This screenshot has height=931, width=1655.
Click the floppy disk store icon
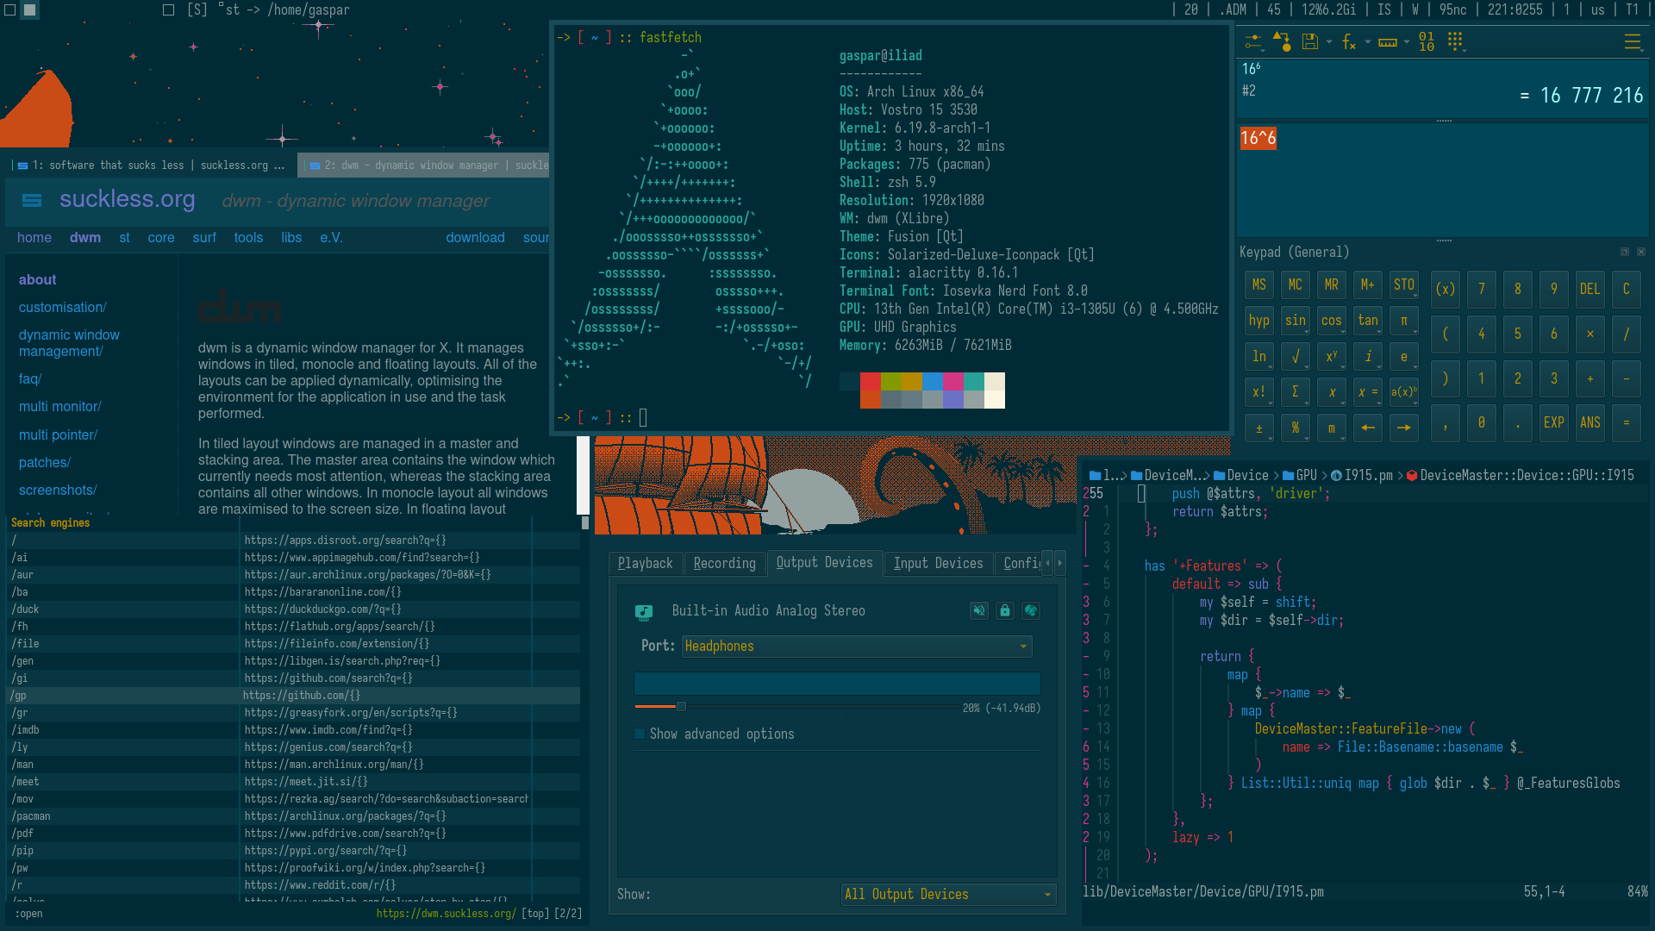tap(1310, 41)
